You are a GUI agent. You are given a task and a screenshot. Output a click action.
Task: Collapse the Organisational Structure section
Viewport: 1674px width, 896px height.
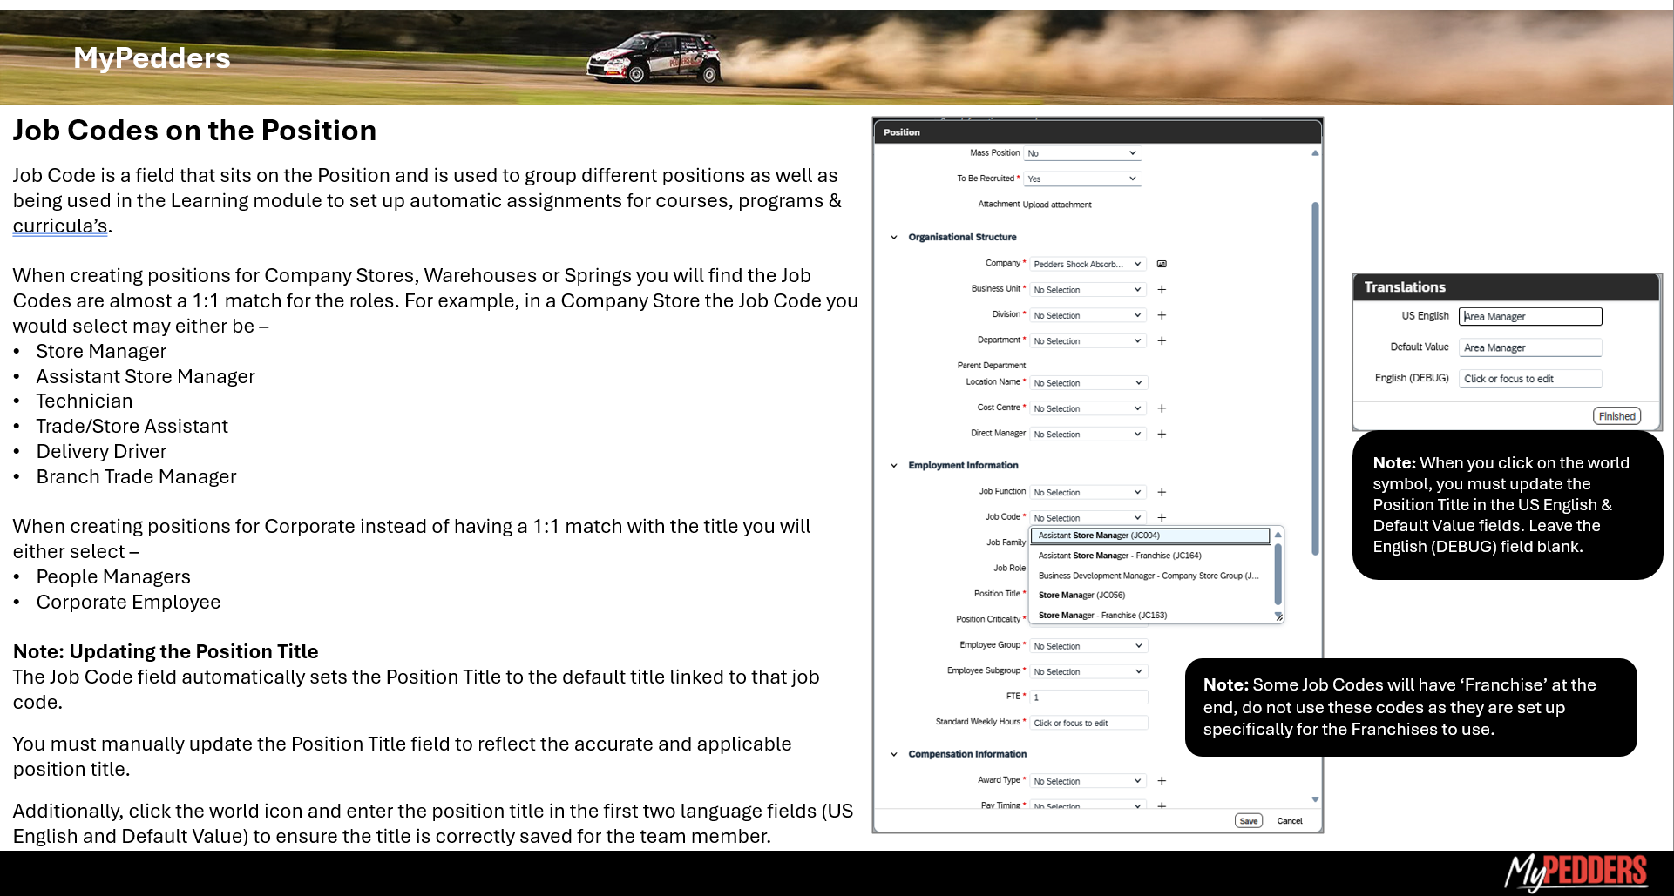(894, 237)
